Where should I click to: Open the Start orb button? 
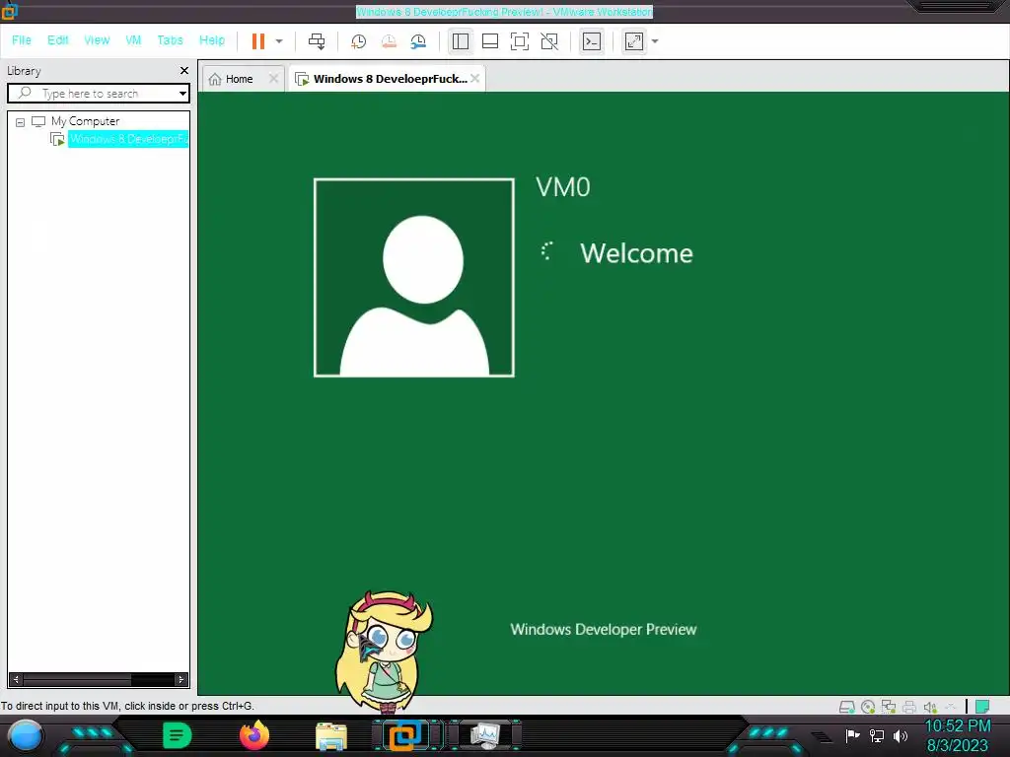pyautogui.click(x=25, y=735)
